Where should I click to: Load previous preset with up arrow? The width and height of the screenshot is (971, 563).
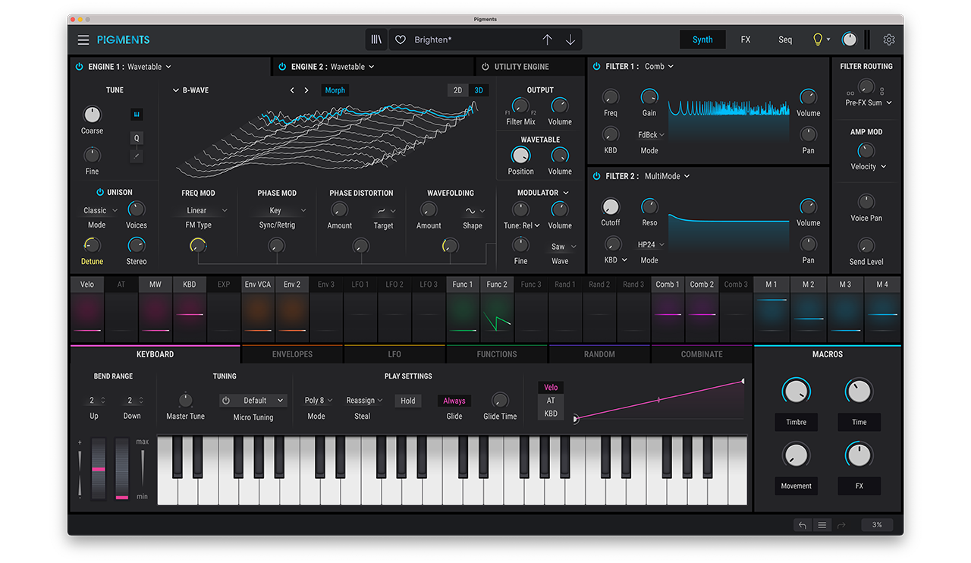pyautogui.click(x=547, y=39)
